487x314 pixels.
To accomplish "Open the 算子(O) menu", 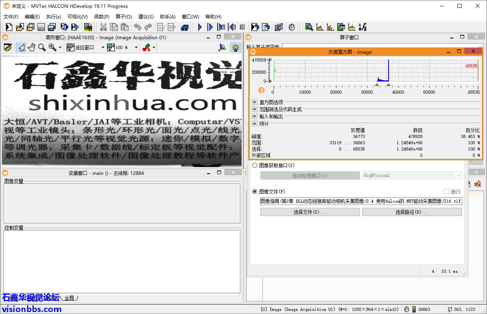I will tap(124, 16).
